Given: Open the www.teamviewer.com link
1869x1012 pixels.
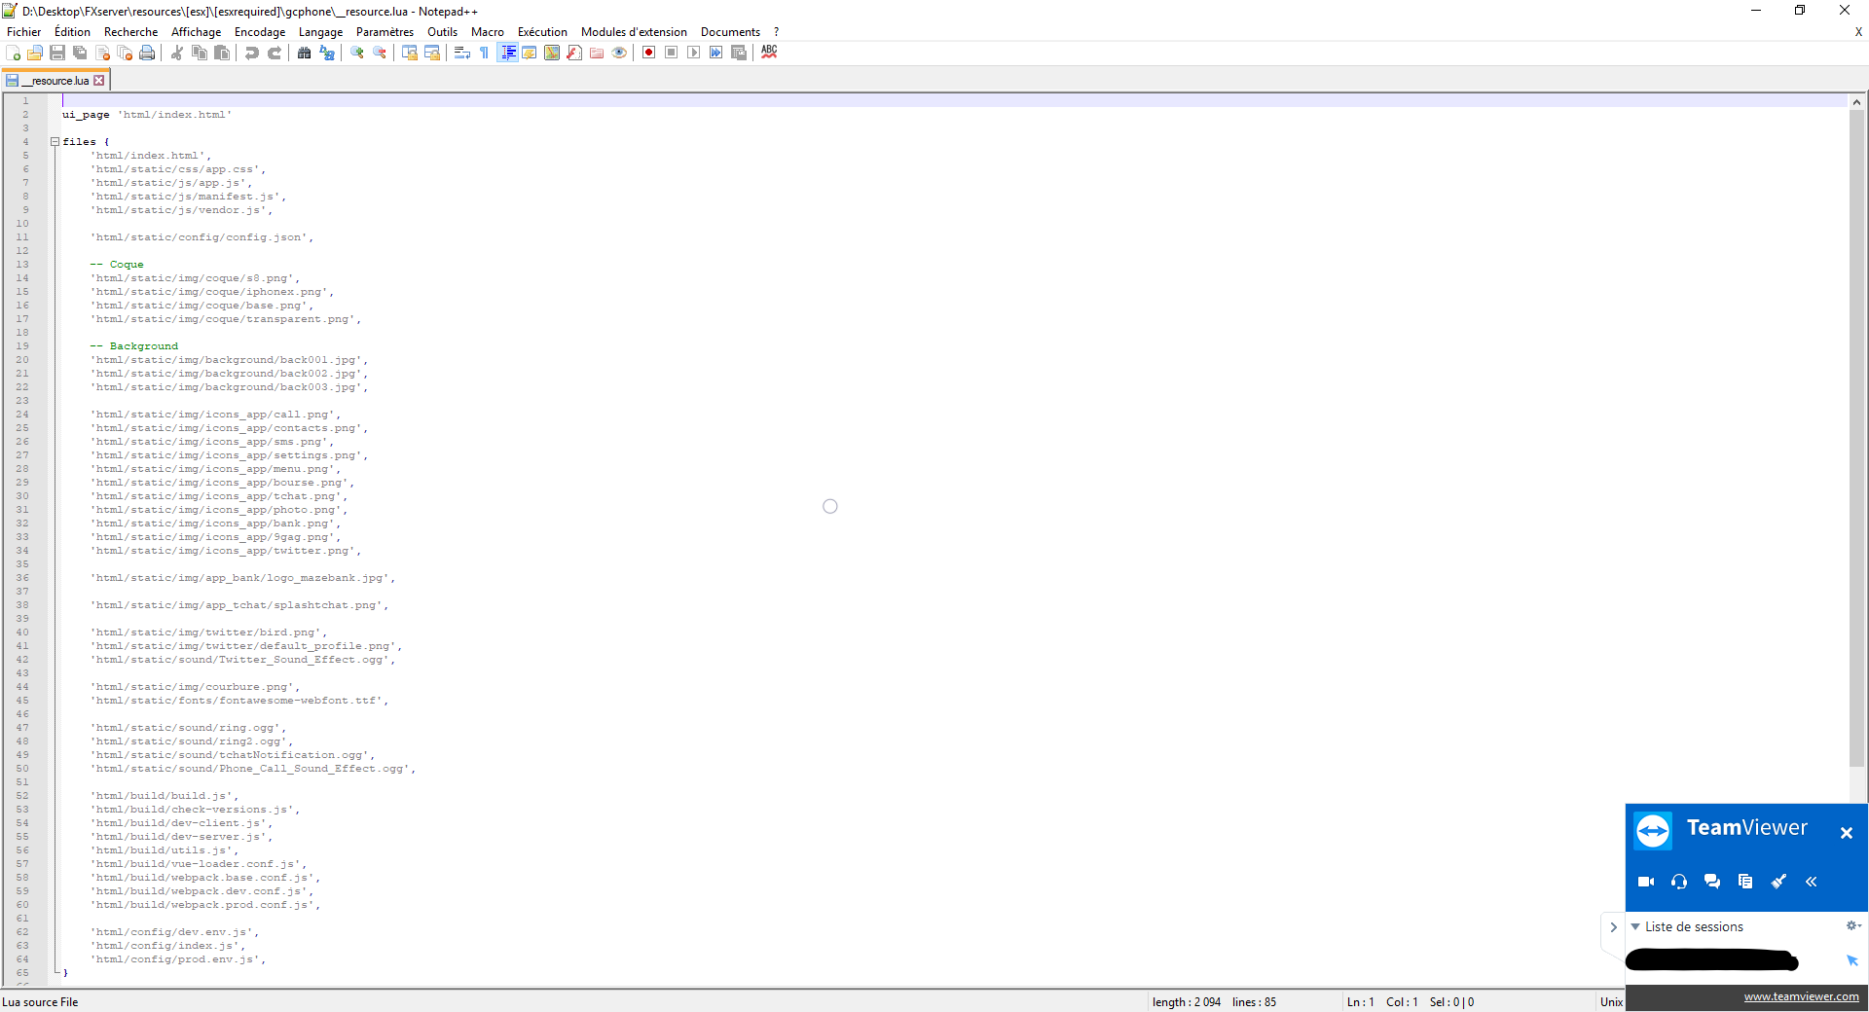Looking at the screenshot, I should click(1801, 996).
